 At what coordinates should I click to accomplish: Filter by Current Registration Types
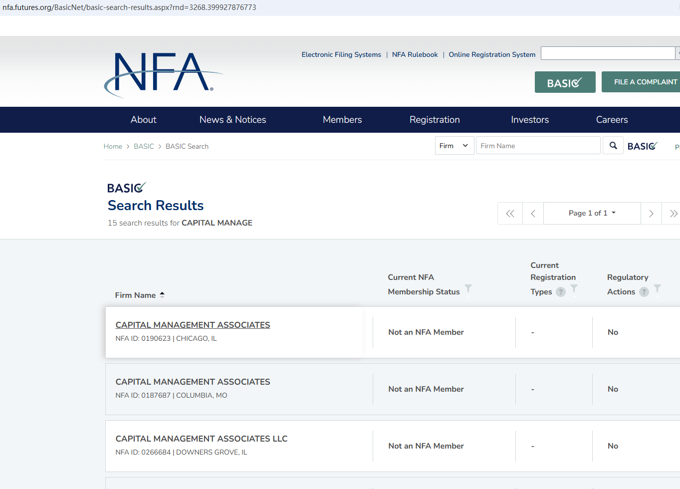574,288
